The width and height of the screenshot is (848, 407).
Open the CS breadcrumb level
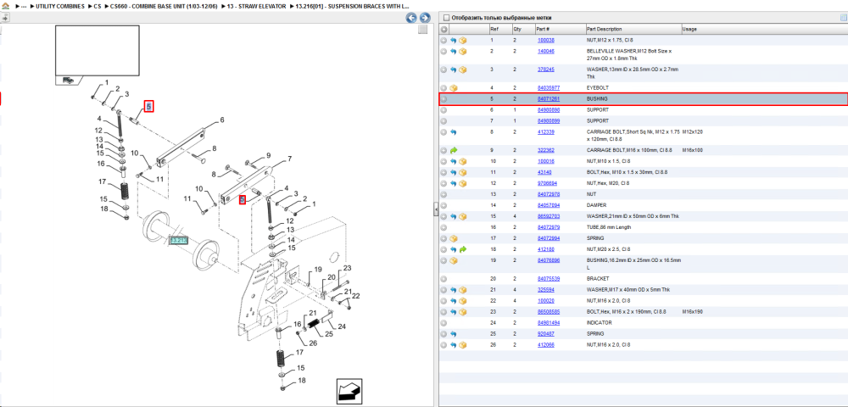pos(98,6)
